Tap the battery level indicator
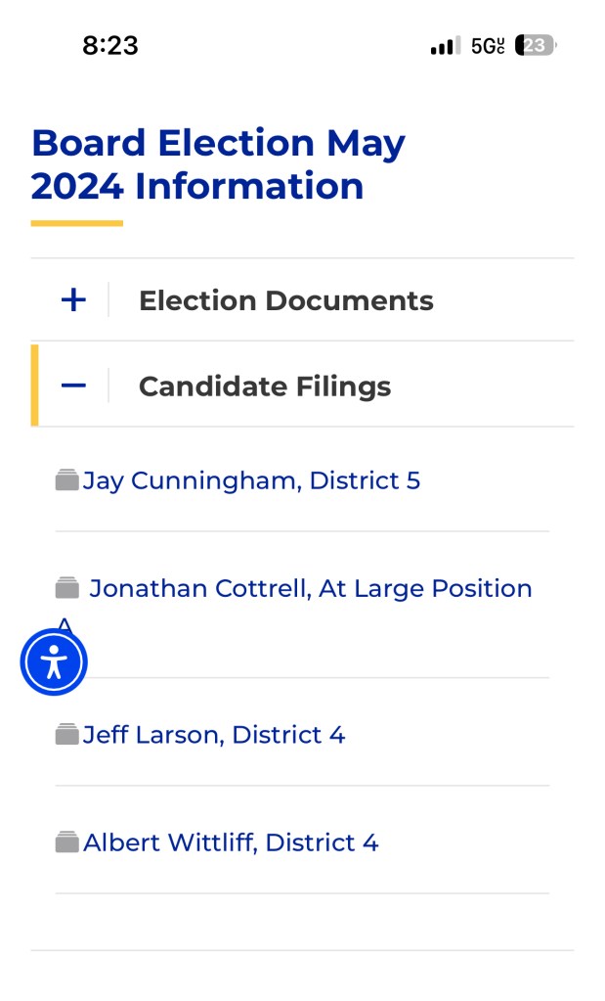The image size is (605, 1001). click(x=535, y=45)
